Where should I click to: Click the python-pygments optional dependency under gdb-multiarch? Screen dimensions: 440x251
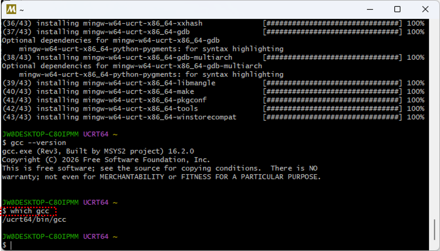click(x=151, y=74)
